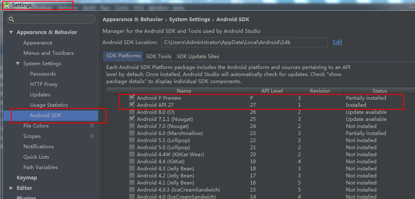Viewport: 415px width, 199px height.
Task: Click the copy icon next to Scopes
Action: click(x=92, y=136)
